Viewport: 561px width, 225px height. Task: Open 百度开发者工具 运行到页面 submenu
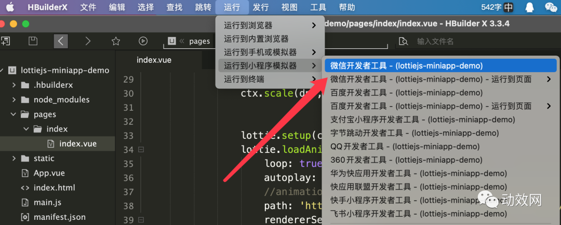pyautogui.click(x=441, y=106)
